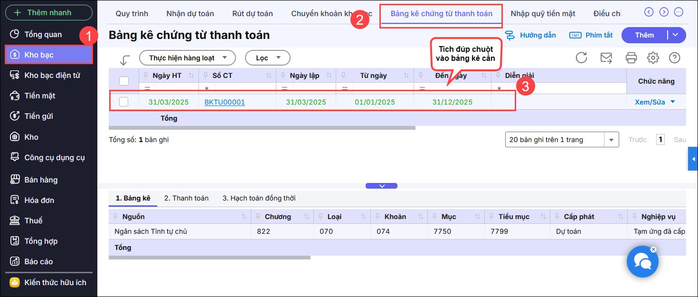Switch to the Nhận dự toán tab

[x=190, y=13]
